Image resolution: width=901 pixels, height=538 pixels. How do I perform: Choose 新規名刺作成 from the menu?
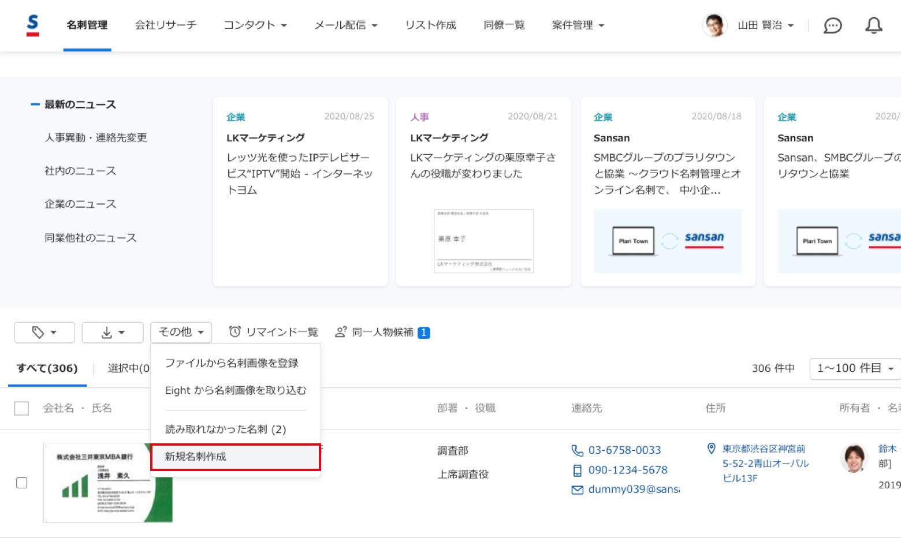click(x=236, y=457)
